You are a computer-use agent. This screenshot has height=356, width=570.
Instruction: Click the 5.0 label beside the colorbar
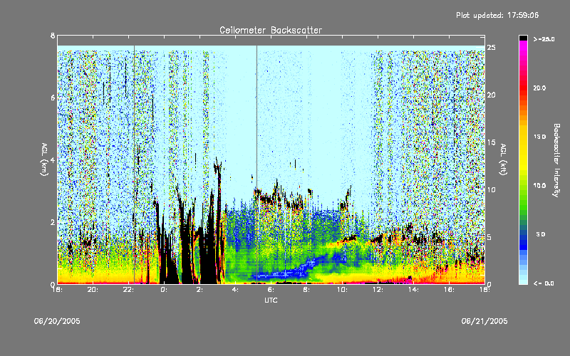(541, 234)
